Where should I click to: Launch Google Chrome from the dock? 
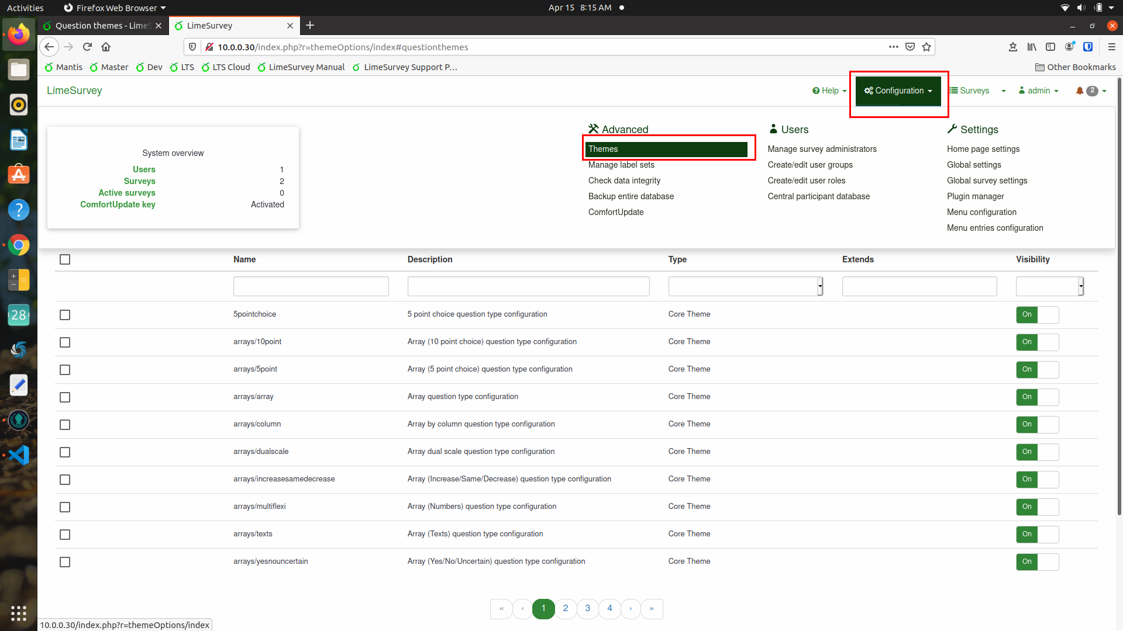coord(19,245)
